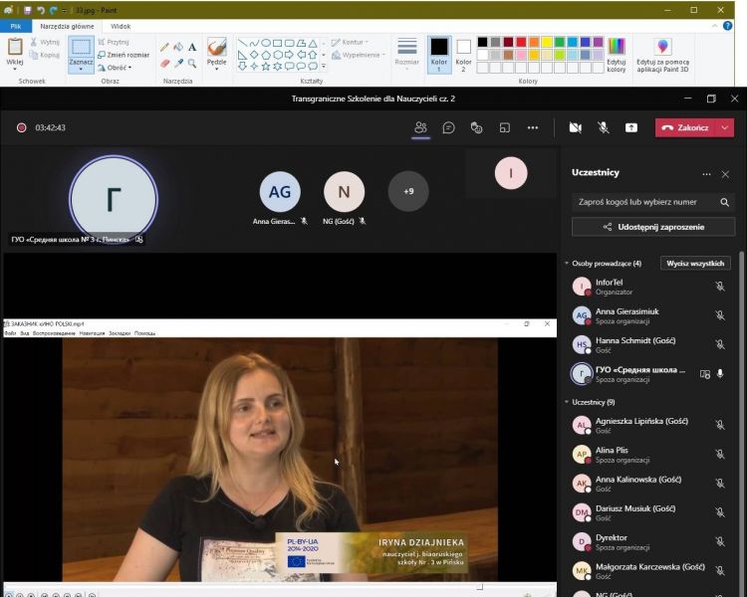
Task: Unmute the microphone in meeting toolbar
Action: (x=604, y=127)
